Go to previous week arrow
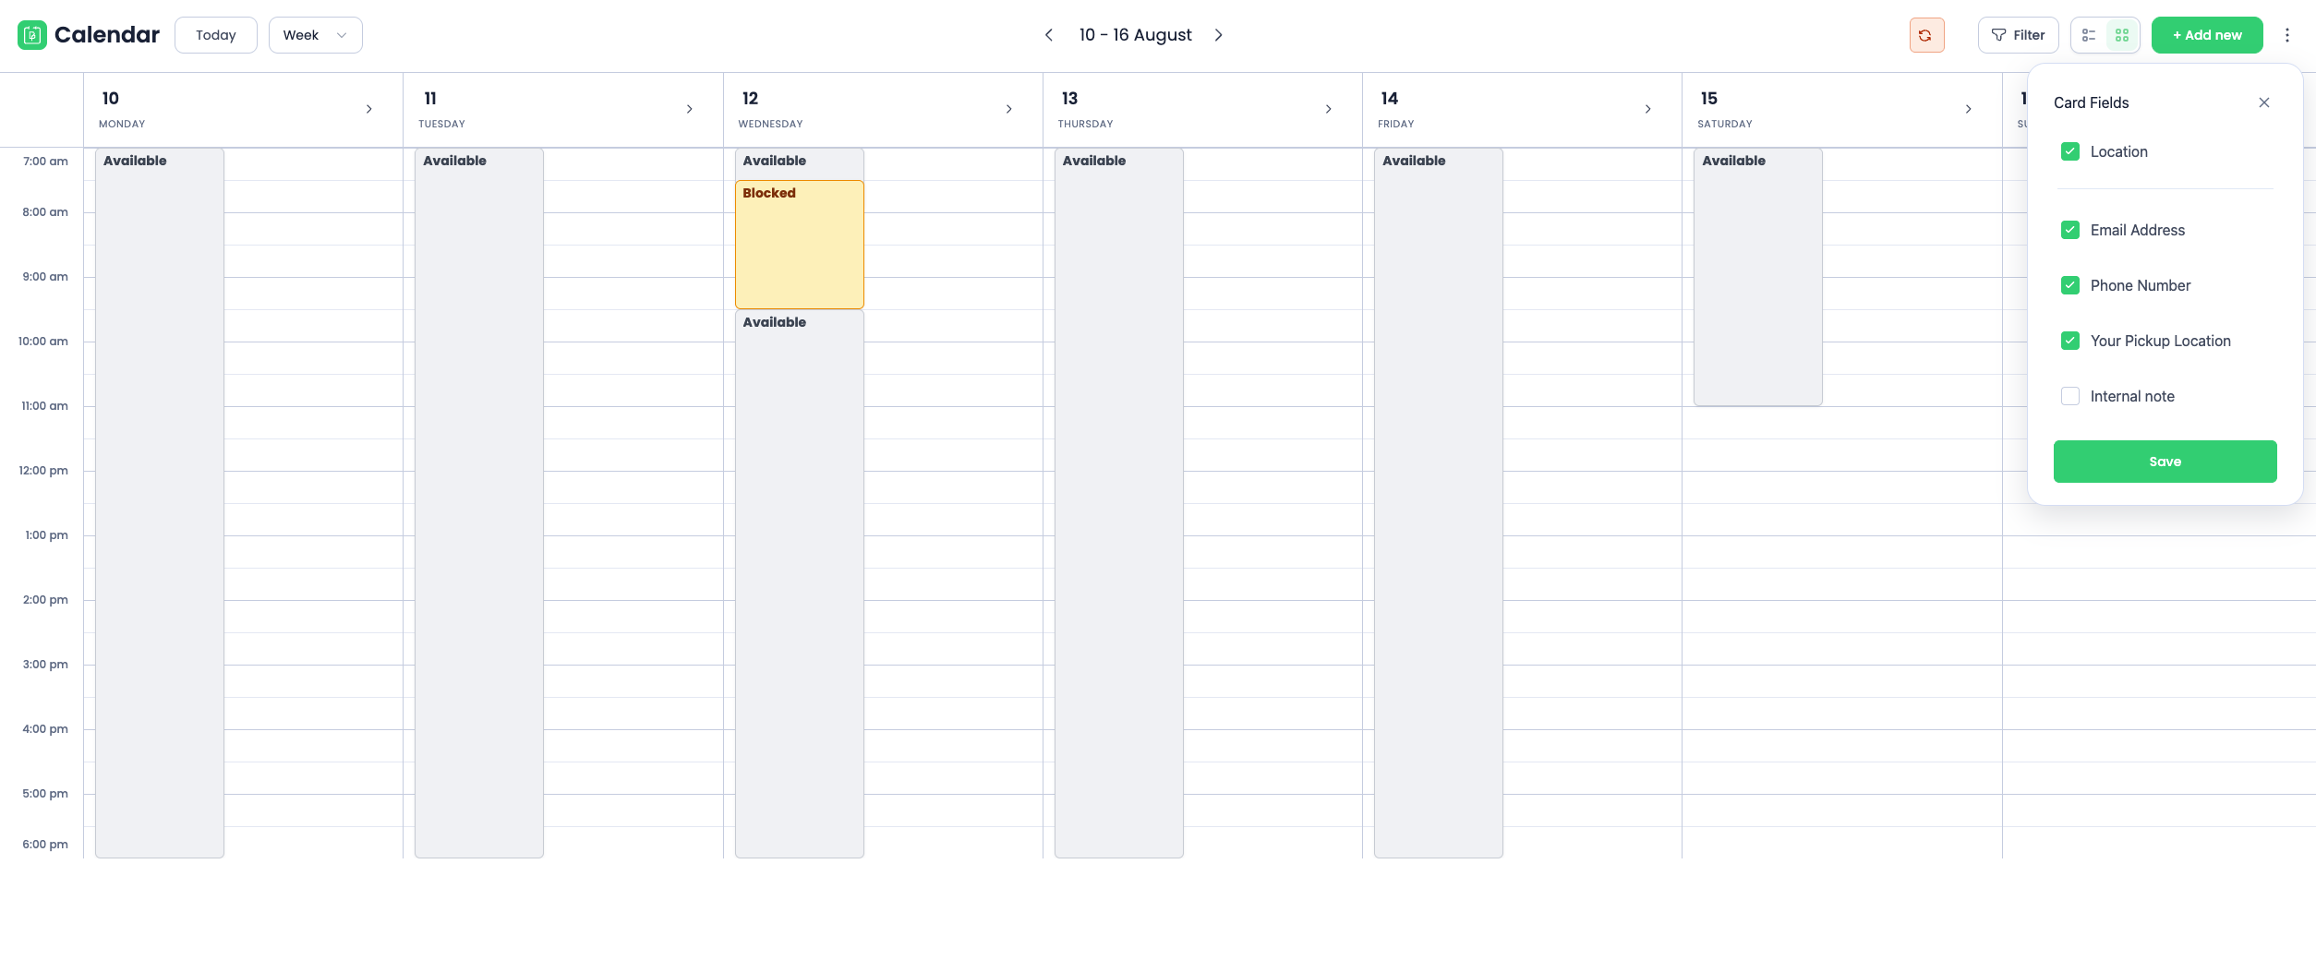 click(1049, 35)
